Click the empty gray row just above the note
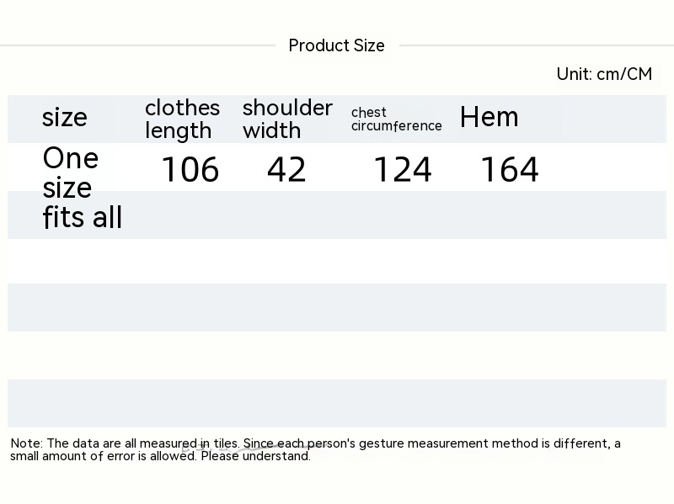The width and height of the screenshot is (674, 504). pyautogui.click(x=337, y=403)
